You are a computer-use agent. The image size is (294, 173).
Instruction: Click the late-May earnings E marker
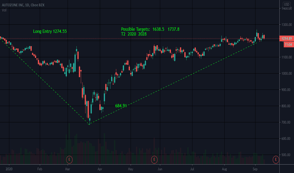tap(154, 159)
